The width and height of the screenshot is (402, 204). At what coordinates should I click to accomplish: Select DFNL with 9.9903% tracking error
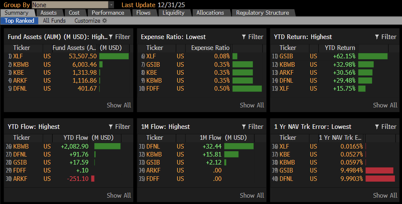coord(286,179)
